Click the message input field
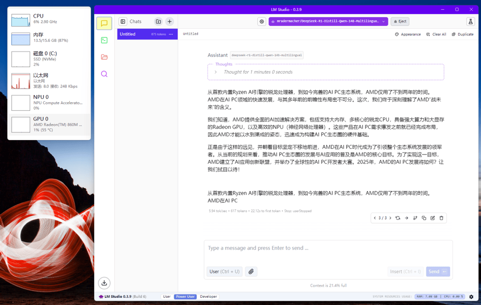The image size is (481, 305). 328,248
